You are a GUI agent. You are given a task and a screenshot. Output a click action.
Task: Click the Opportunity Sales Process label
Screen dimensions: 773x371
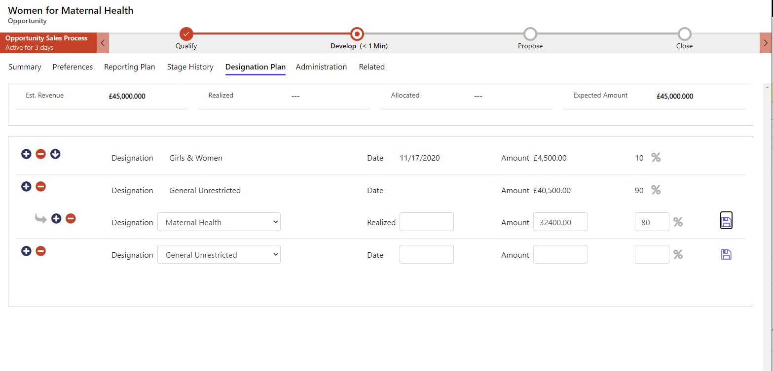(46, 38)
